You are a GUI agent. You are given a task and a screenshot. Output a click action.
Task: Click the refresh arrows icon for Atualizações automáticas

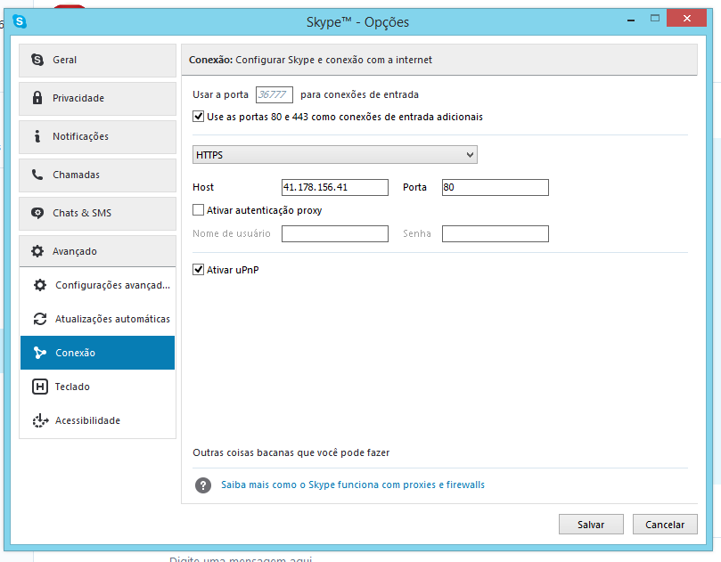coord(40,319)
